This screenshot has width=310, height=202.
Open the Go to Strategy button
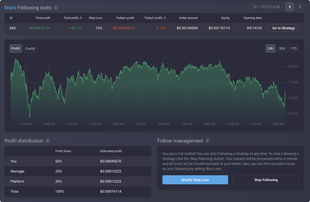[283, 28]
